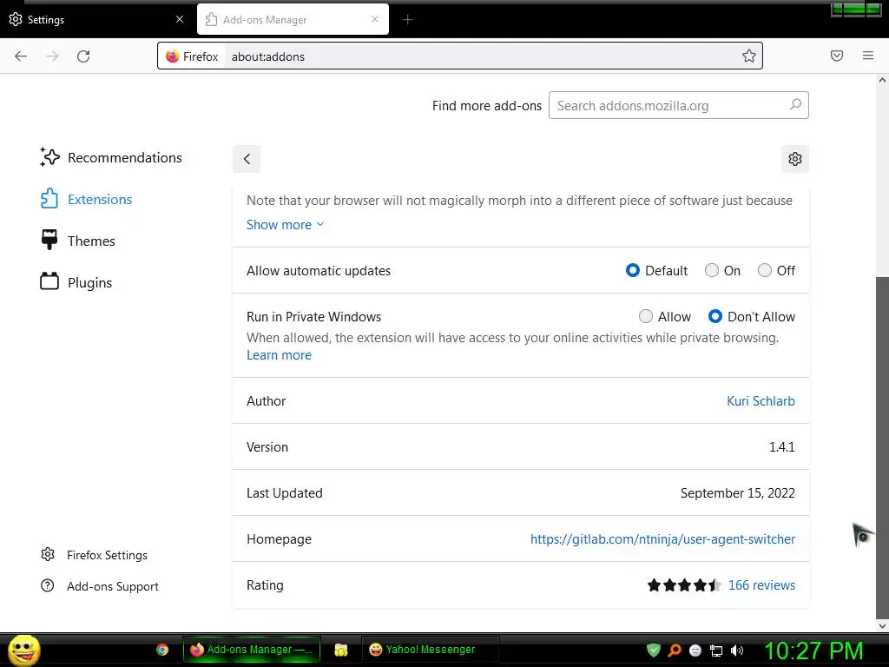Click the version number 1.4.1
The width and height of the screenshot is (889, 667).
(782, 447)
